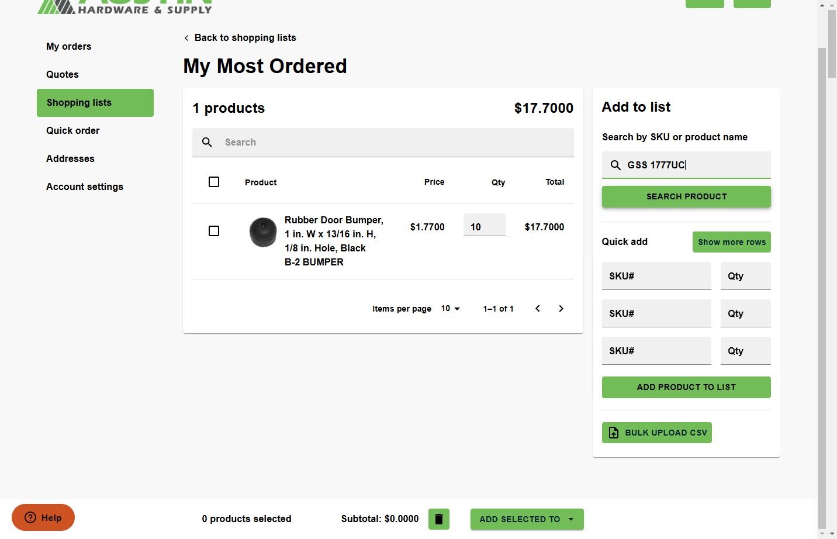
Task: Click the magnifier icon in SKU search field
Action: [x=615, y=165]
